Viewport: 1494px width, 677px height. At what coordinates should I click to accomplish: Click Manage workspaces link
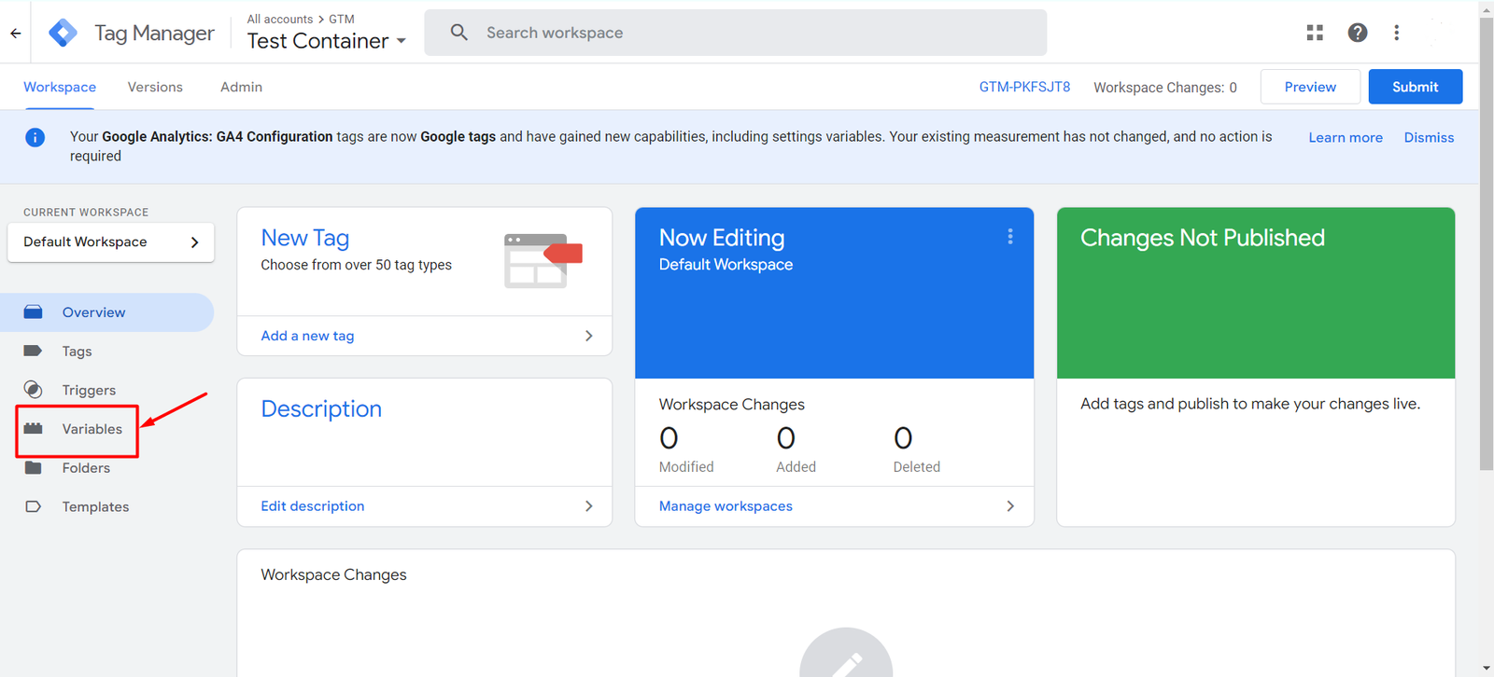(x=726, y=506)
